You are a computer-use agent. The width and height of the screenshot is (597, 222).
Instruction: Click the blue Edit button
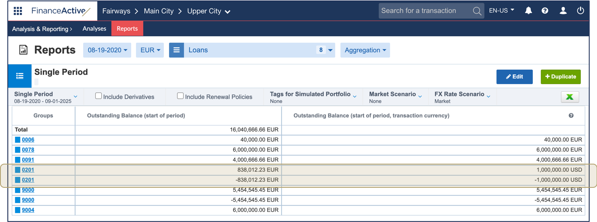click(x=514, y=77)
